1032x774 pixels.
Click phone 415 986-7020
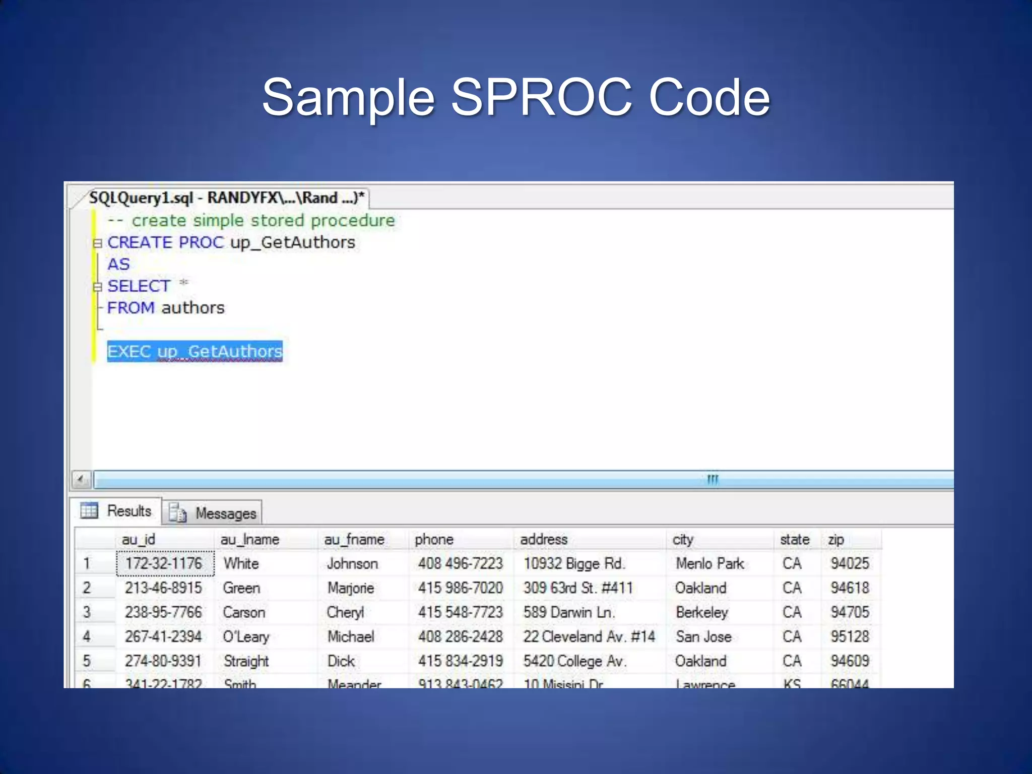(x=461, y=588)
